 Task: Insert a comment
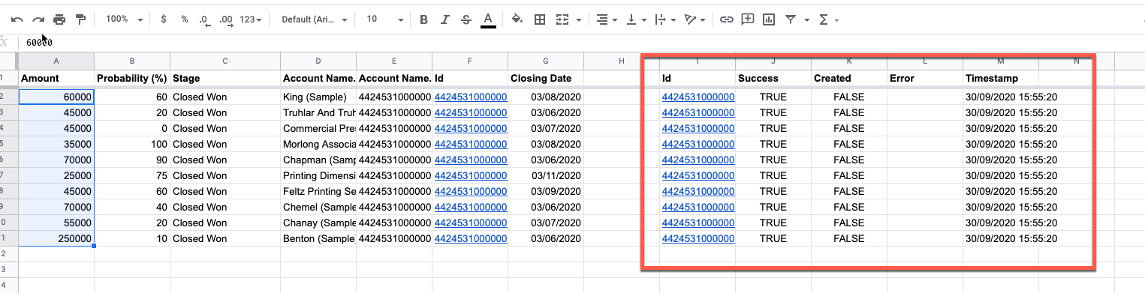tap(747, 19)
